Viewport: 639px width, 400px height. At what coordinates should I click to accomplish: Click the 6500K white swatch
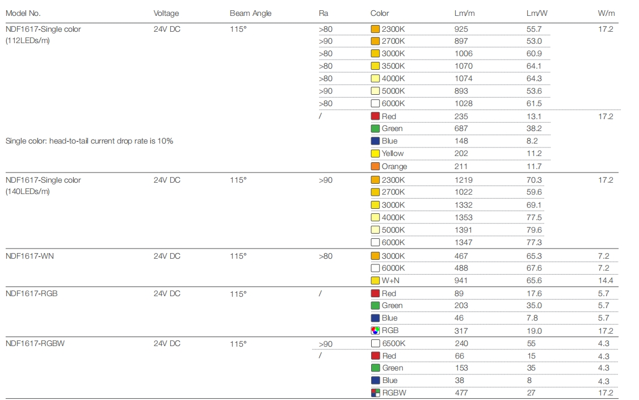click(x=375, y=343)
